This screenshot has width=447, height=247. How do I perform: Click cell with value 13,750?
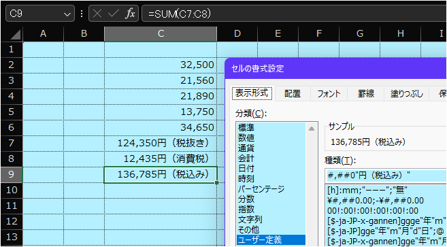point(161,112)
